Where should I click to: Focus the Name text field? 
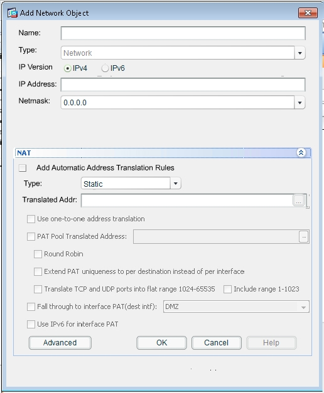(x=183, y=33)
